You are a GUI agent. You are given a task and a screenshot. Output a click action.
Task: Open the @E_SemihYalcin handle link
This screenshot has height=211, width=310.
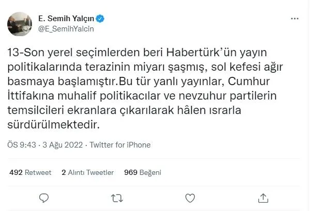point(66,29)
